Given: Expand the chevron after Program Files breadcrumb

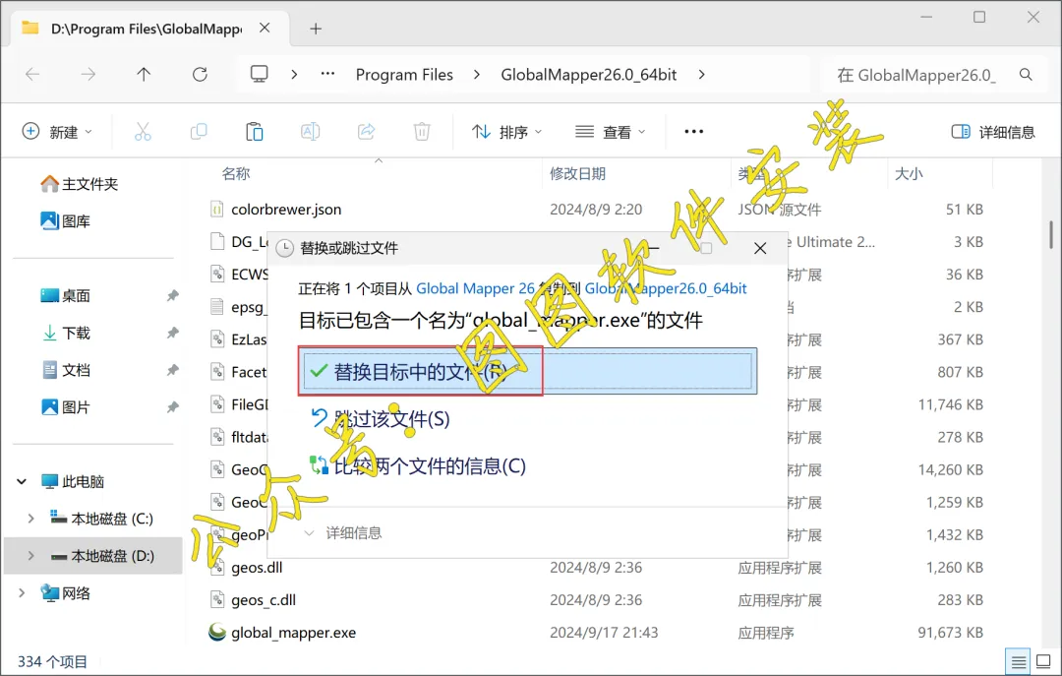Looking at the screenshot, I should pos(477,75).
